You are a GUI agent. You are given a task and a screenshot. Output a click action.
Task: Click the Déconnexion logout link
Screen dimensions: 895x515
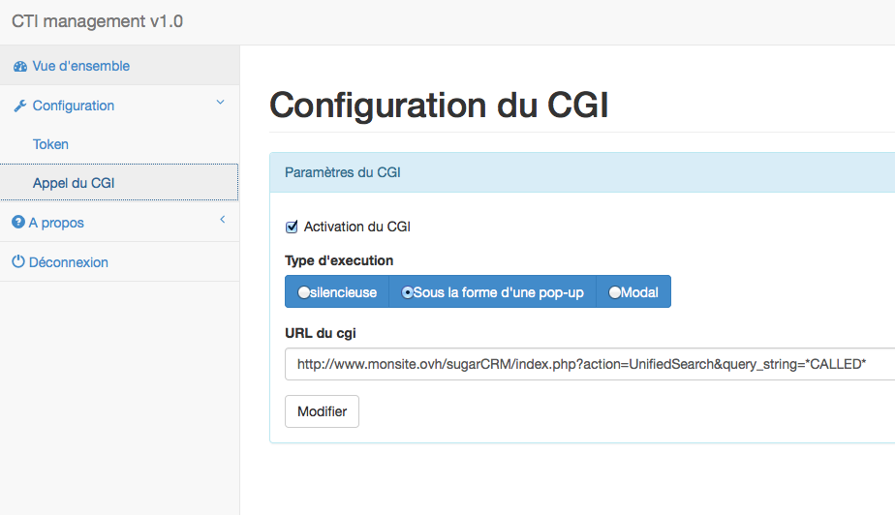[68, 262]
